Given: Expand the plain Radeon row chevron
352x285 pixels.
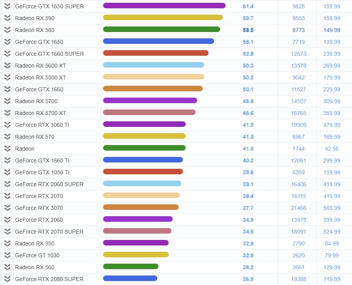Looking at the screenshot, I should click(8, 149).
